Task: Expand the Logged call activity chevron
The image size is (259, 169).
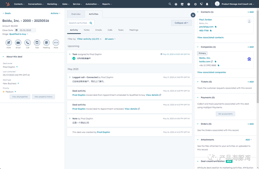Action: pyautogui.click(x=70, y=77)
